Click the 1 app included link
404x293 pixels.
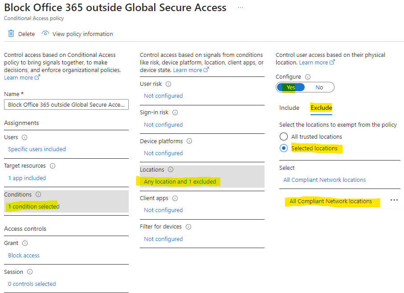coord(27,178)
